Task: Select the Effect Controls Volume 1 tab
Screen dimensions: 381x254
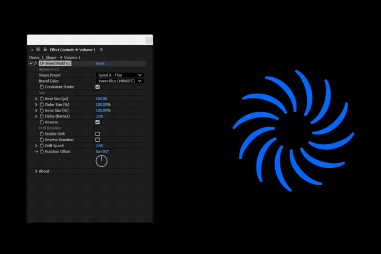Action: (x=72, y=50)
